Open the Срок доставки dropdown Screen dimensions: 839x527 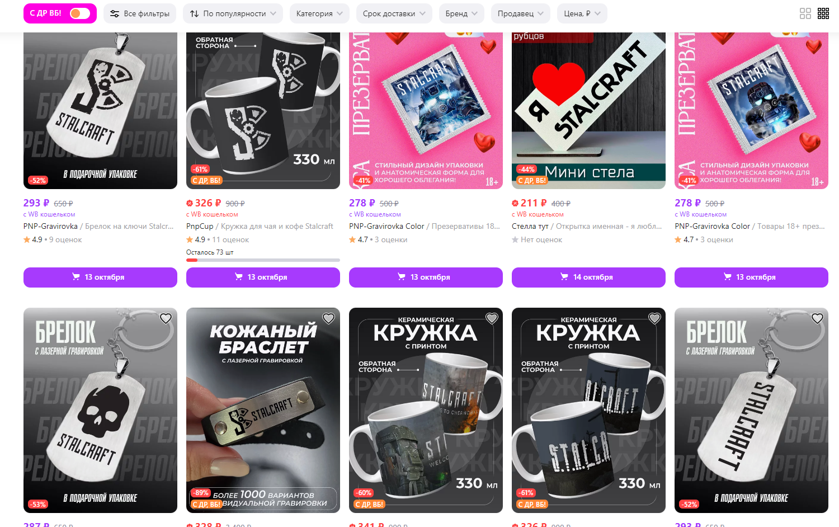(x=394, y=13)
